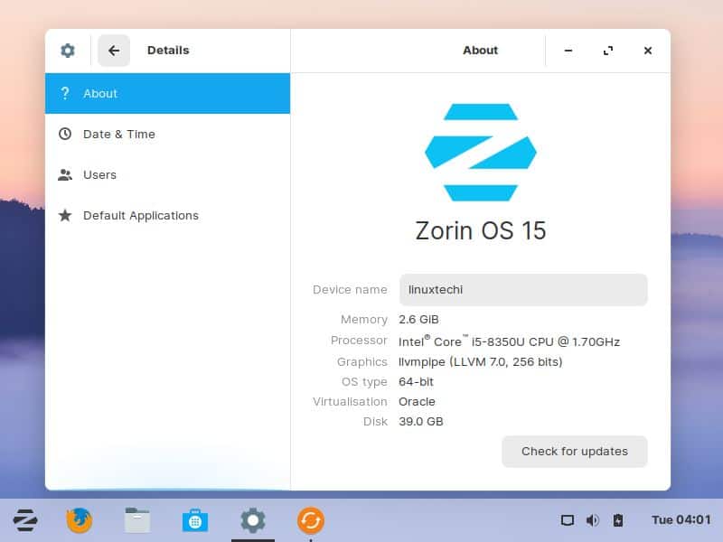Launch Firefox from the taskbar
Screen dimensions: 723x542
coord(80,520)
